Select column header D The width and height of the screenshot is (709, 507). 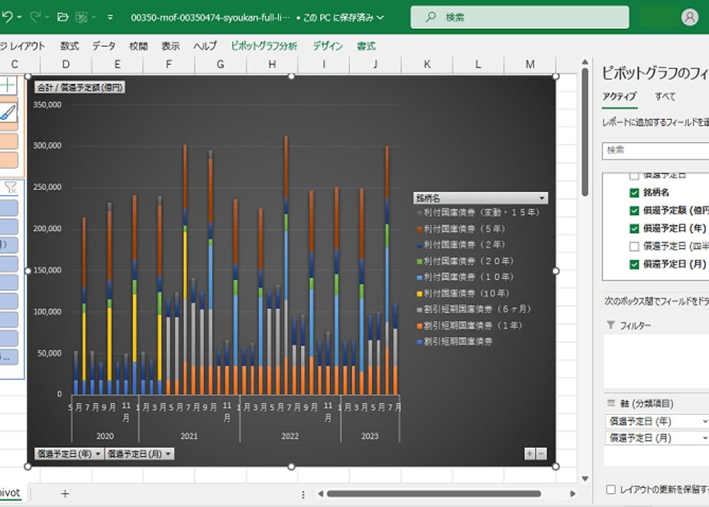pyautogui.click(x=66, y=65)
